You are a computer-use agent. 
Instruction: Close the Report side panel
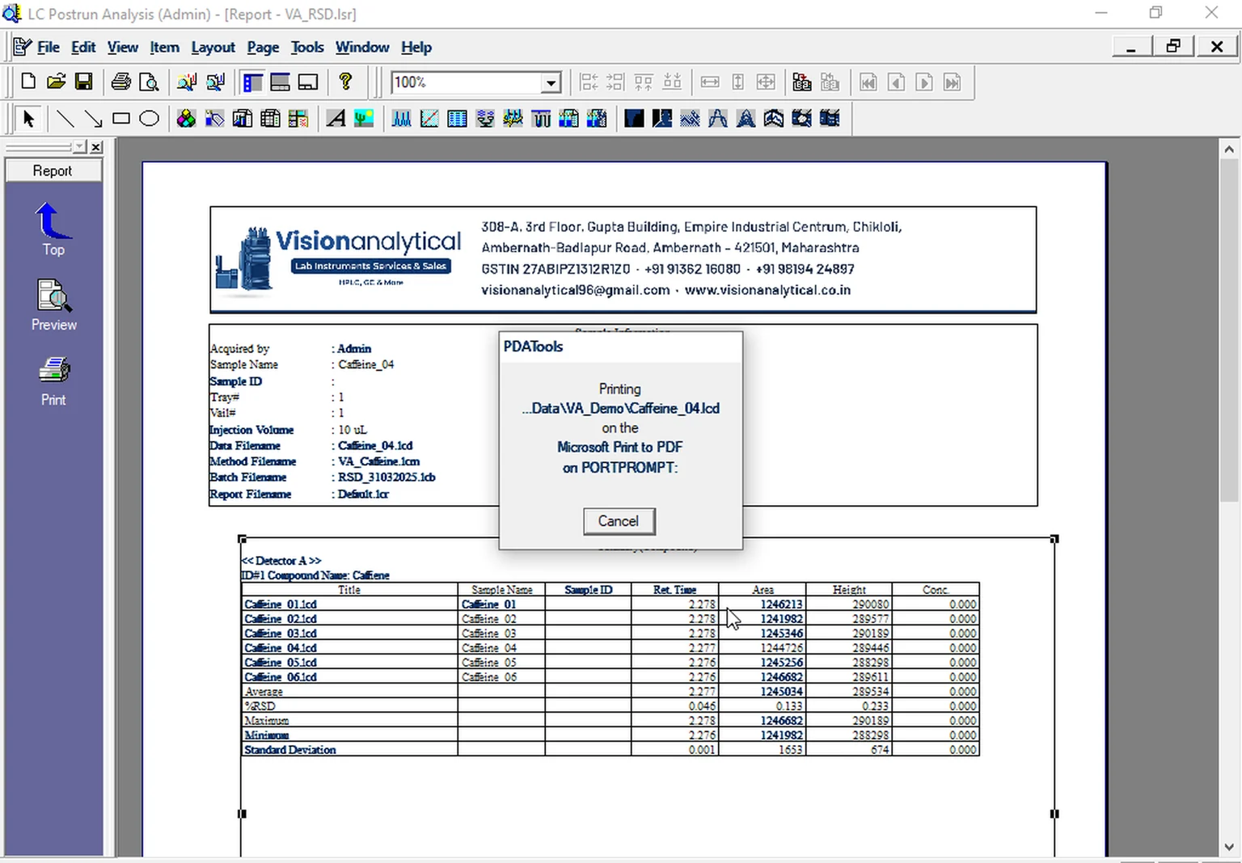[x=96, y=146]
